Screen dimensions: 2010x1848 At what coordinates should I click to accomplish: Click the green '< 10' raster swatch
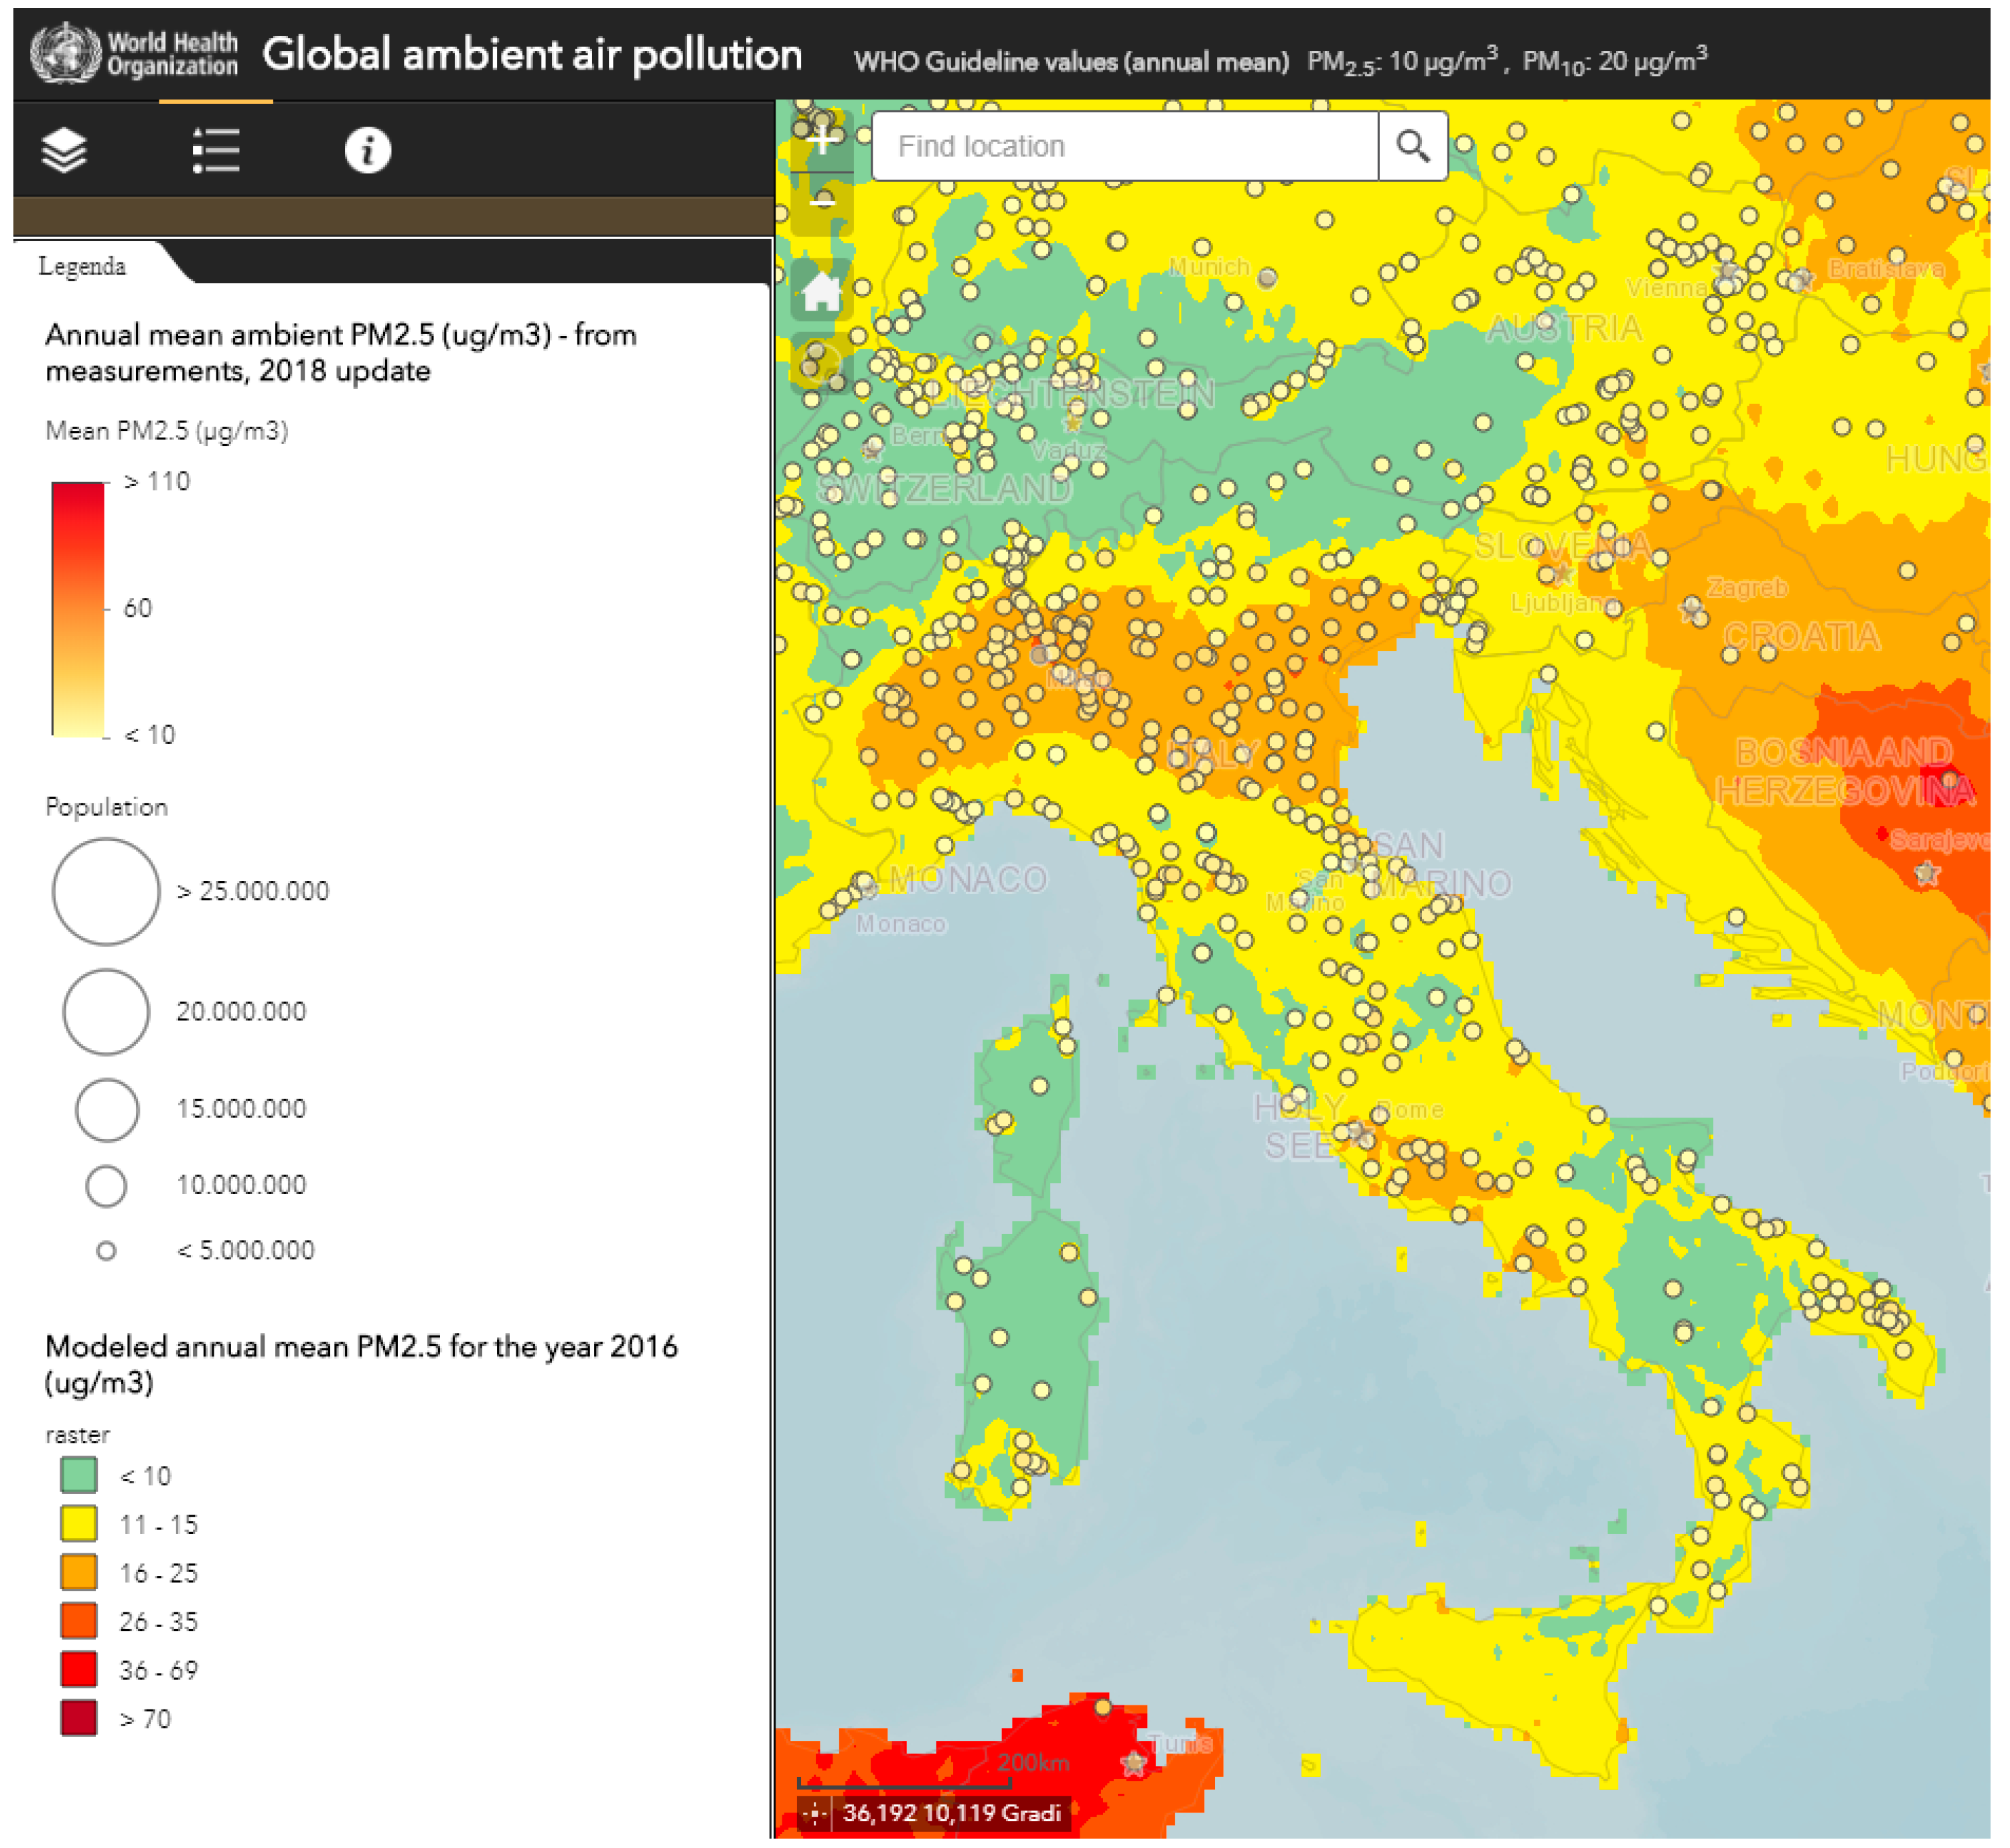click(78, 1475)
